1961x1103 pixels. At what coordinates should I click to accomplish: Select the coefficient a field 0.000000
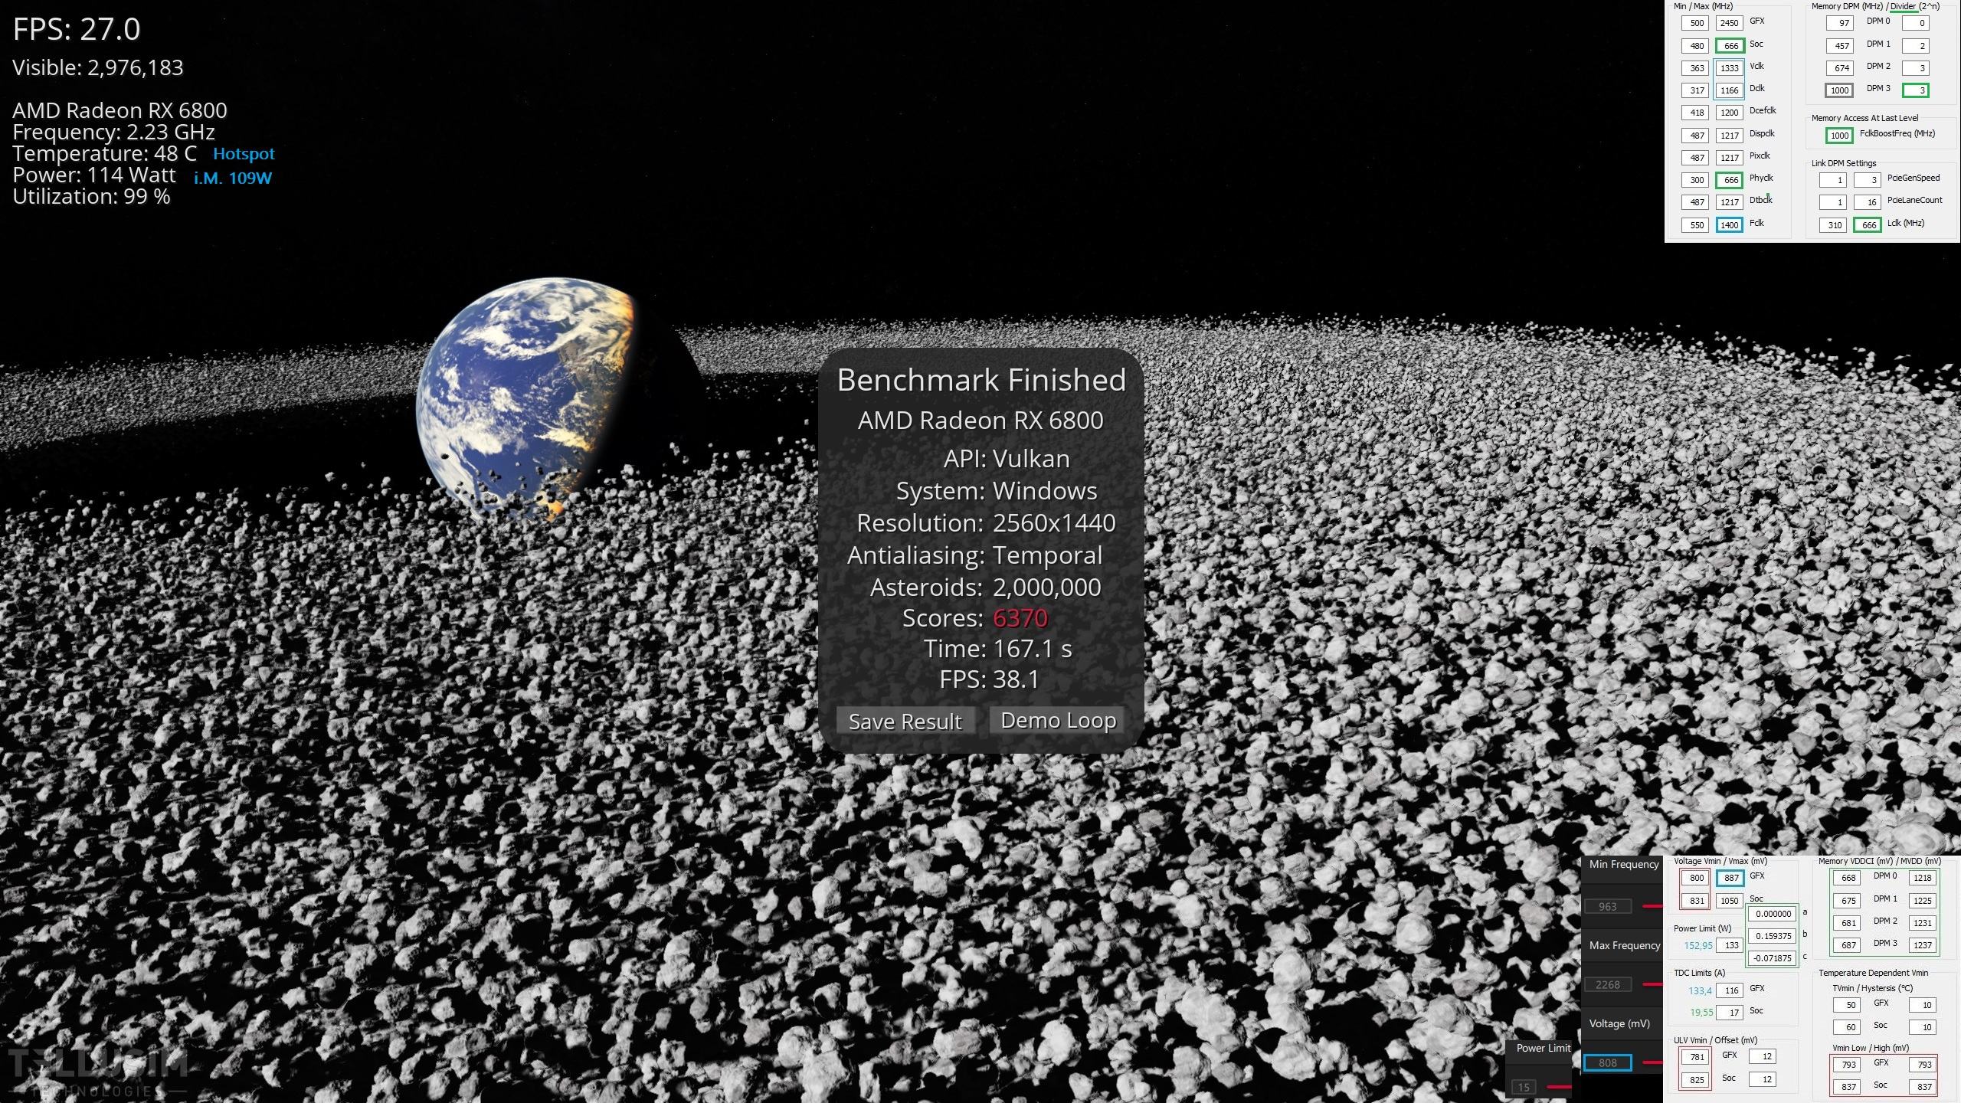point(1772,913)
